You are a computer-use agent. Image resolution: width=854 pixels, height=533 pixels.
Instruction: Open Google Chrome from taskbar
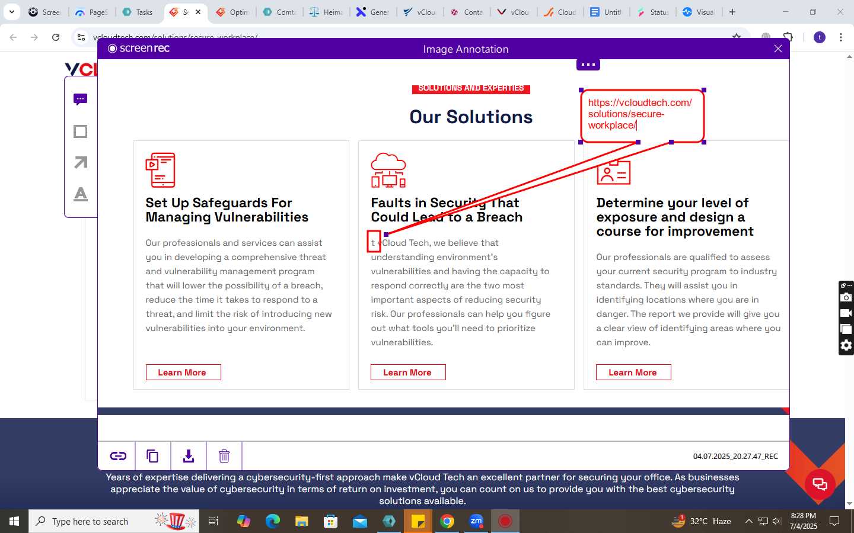(x=447, y=521)
